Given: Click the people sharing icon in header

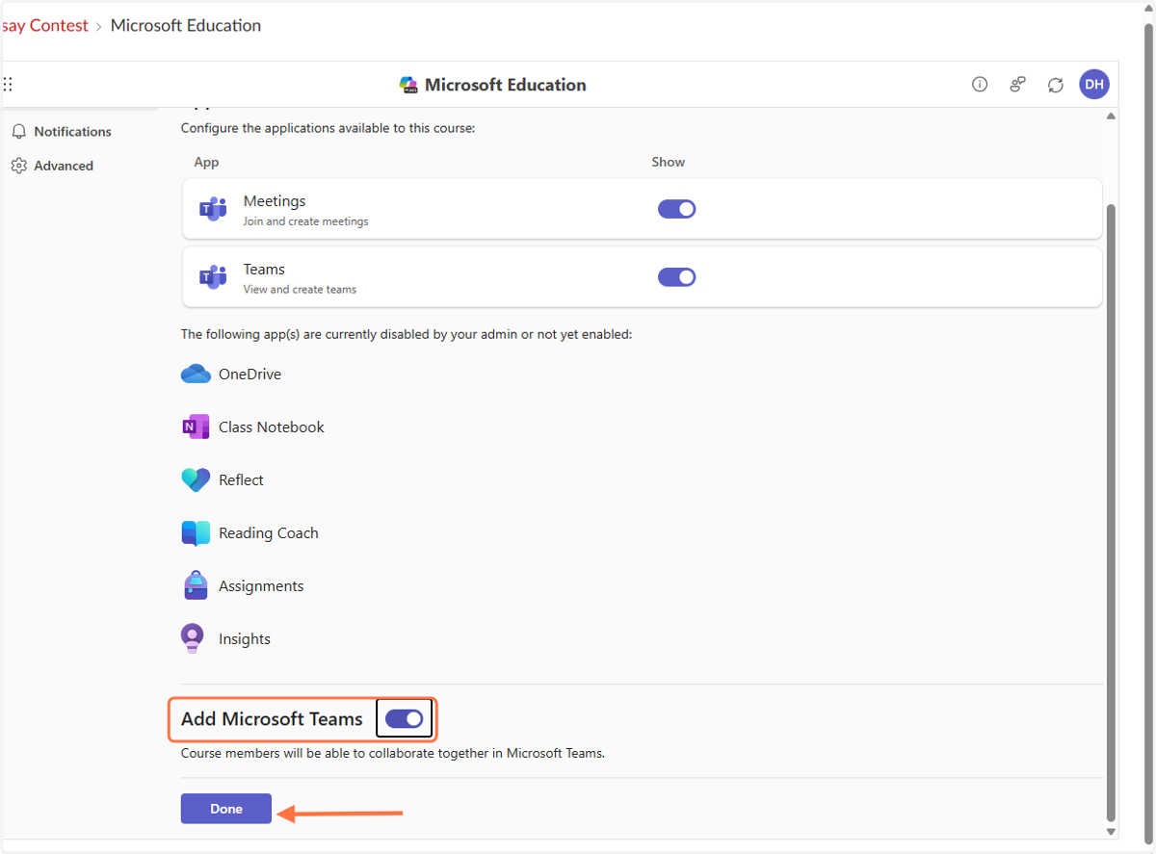Looking at the screenshot, I should tap(1017, 85).
